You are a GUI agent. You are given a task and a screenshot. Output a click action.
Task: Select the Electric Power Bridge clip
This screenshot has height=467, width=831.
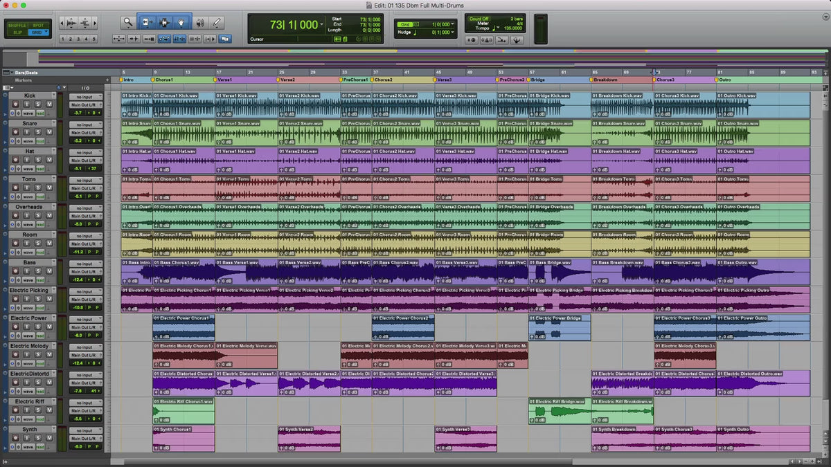click(x=560, y=329)
